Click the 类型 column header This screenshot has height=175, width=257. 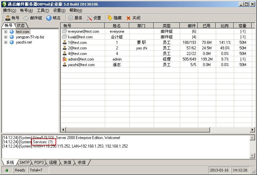pos(167,26)
